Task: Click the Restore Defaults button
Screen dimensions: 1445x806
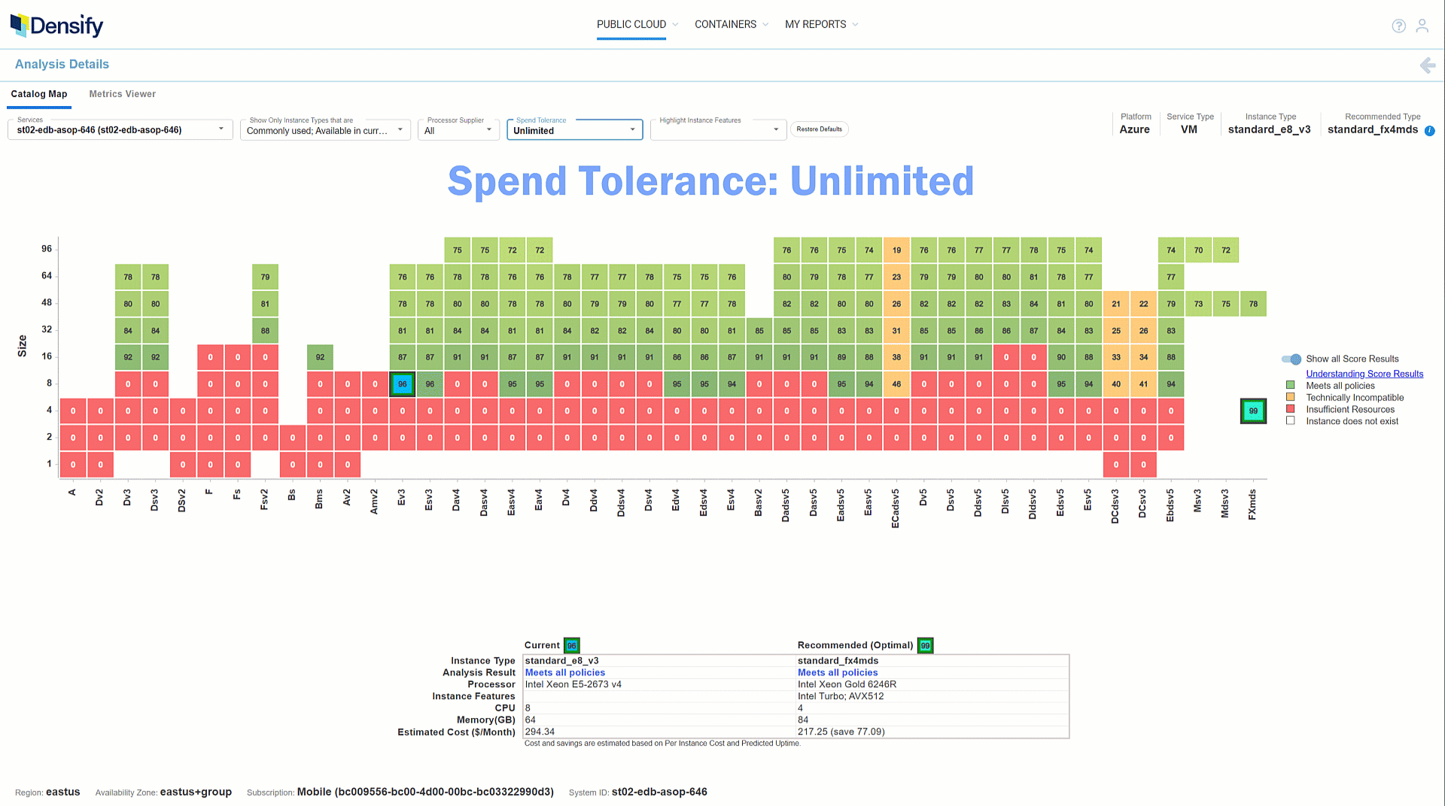Action: pyautogui.click(x=819, y=129)
